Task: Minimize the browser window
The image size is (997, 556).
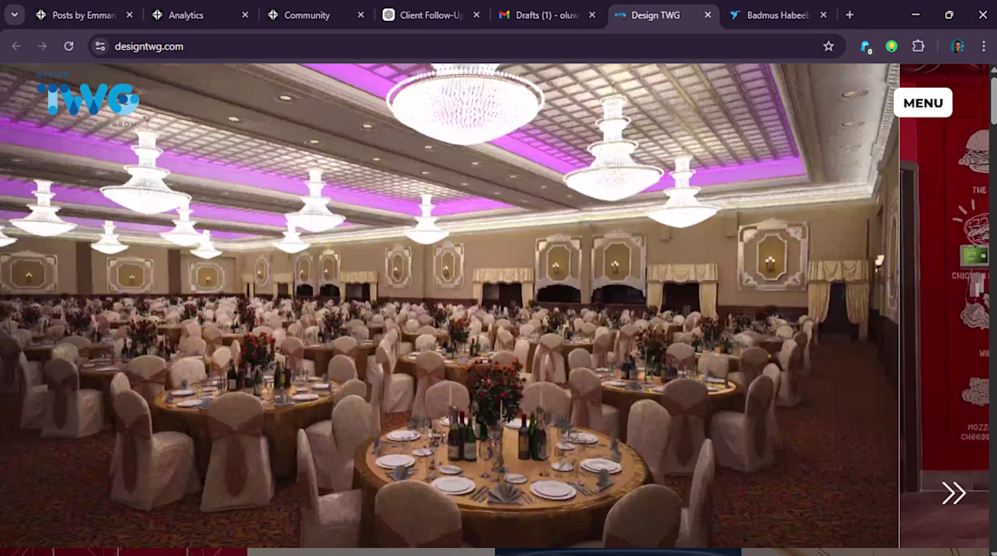Action: click(915, 14)
